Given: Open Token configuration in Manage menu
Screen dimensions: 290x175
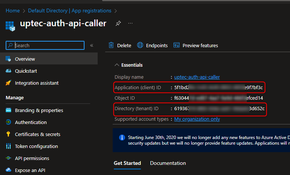Looking at the screenshot, I should coord(36,146).
